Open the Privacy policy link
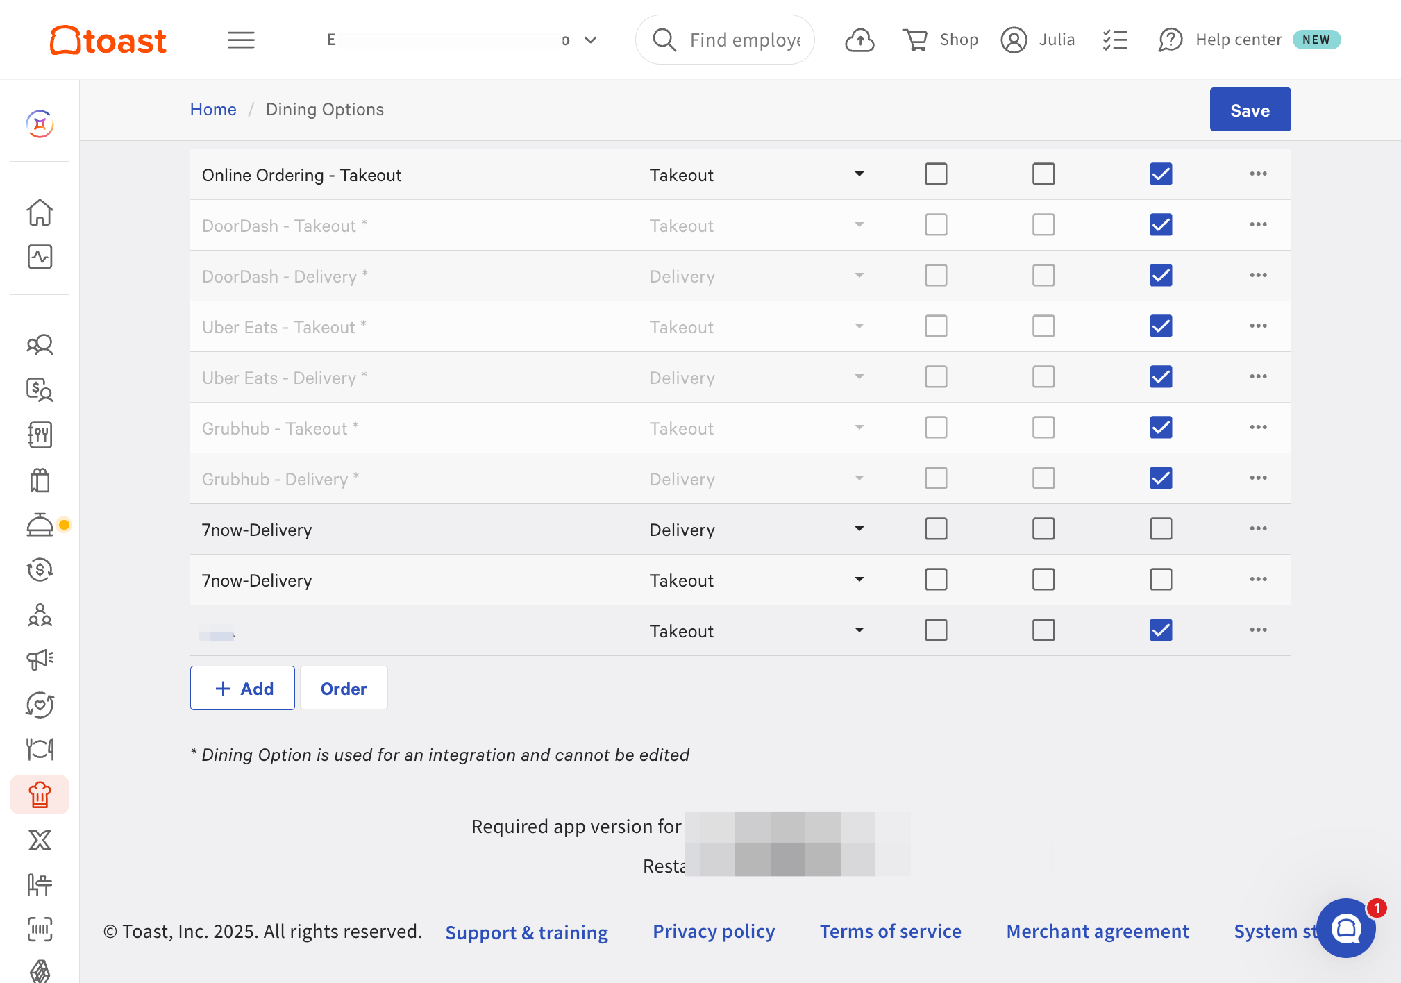1401x983 pixels. (x=714, y=932)
